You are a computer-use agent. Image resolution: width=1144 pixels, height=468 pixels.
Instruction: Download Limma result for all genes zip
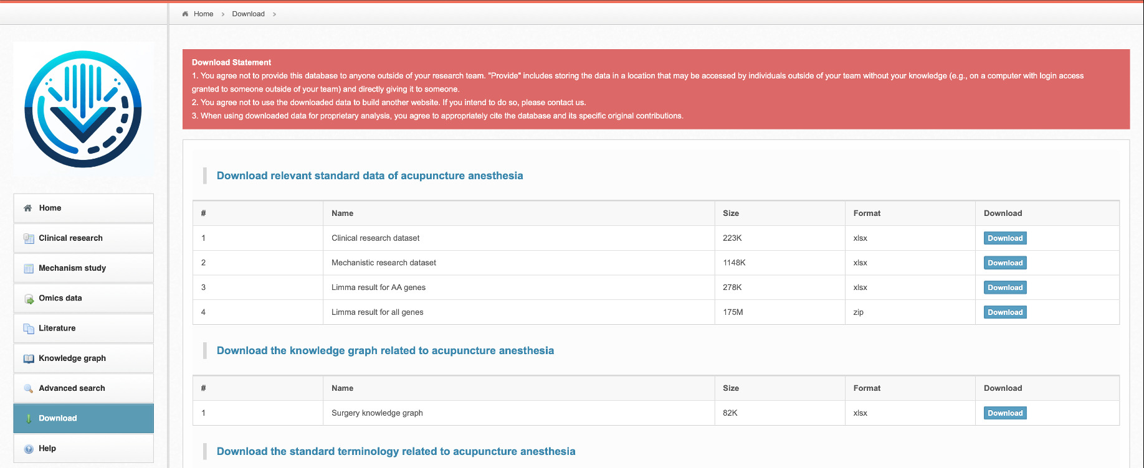click(x=1004, y=312)
